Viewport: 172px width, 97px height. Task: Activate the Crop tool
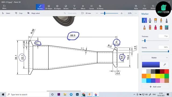(x=19, y=13)
